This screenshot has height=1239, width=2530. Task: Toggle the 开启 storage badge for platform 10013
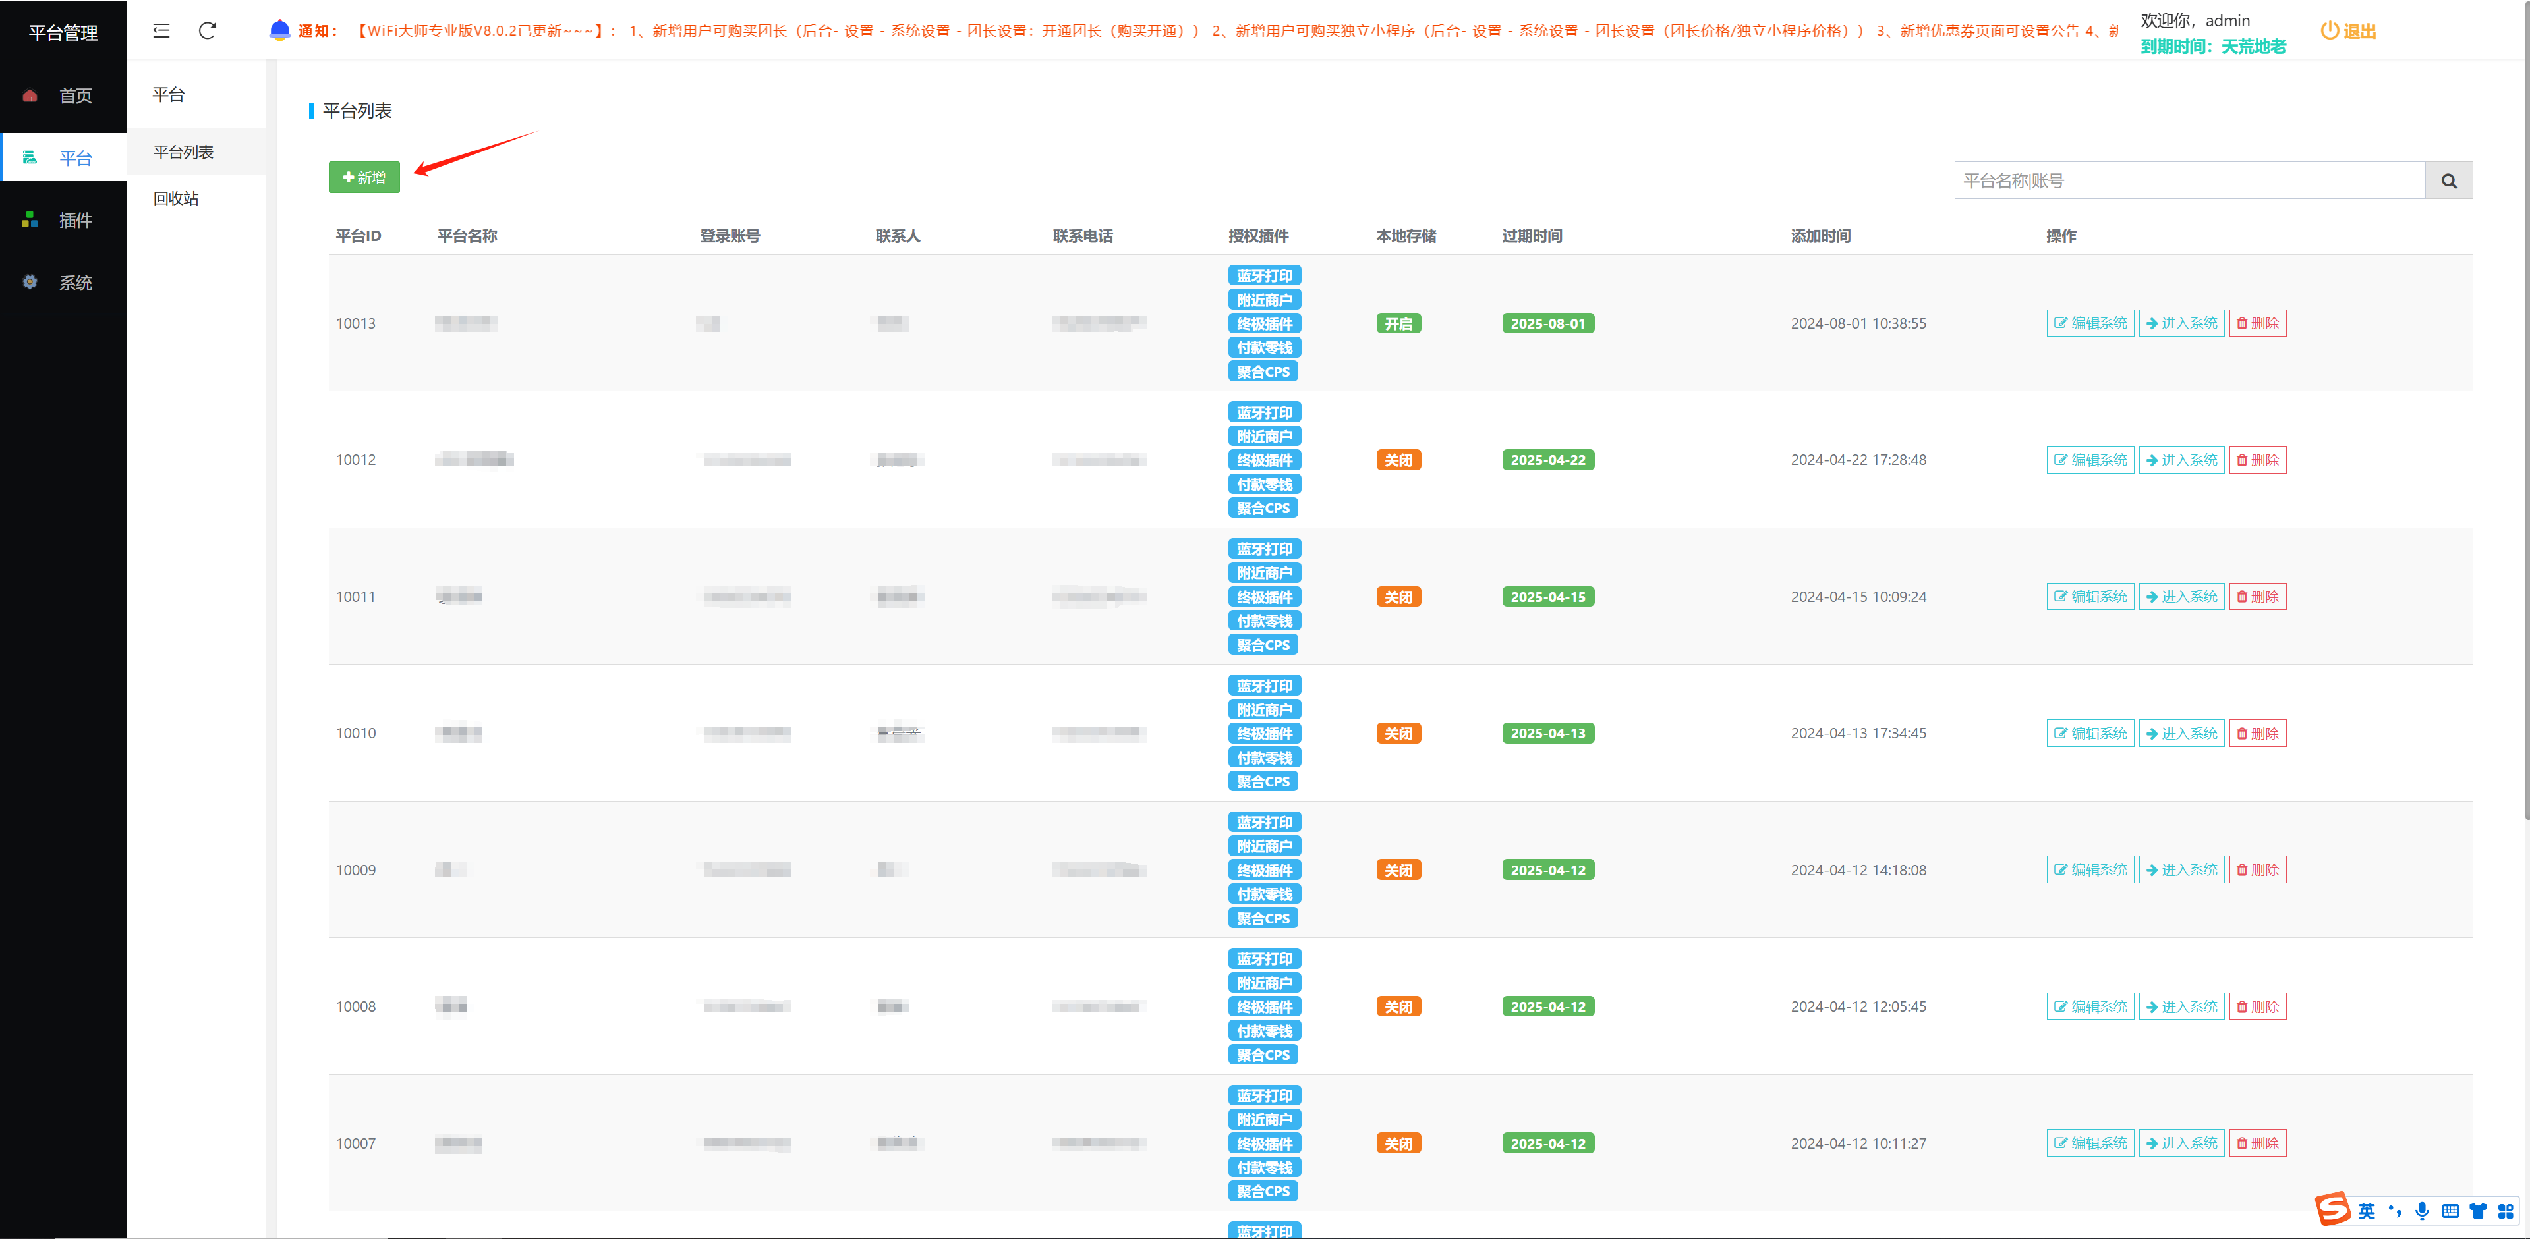tap(1398, 324)
